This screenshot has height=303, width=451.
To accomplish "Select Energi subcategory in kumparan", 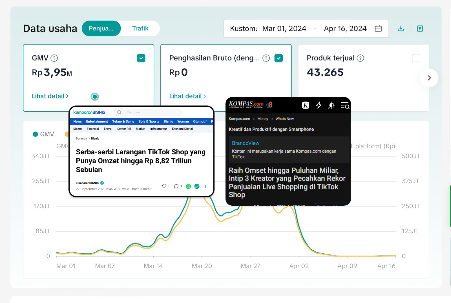I will (x=108, y=129).
